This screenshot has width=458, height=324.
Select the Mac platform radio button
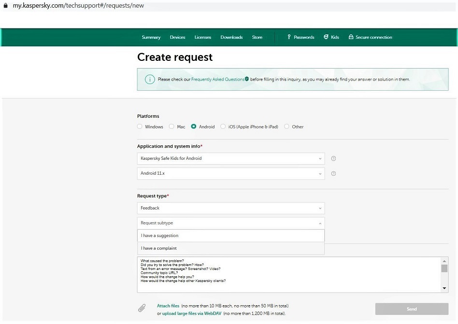point(172,127)
